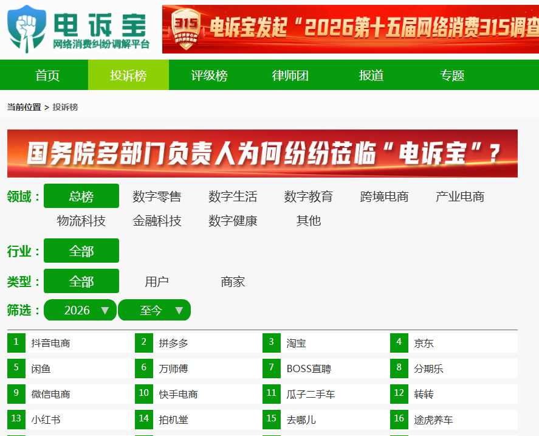
Task: Click 投诉榜 in the breadcrumb
Action: click(65, 107)
